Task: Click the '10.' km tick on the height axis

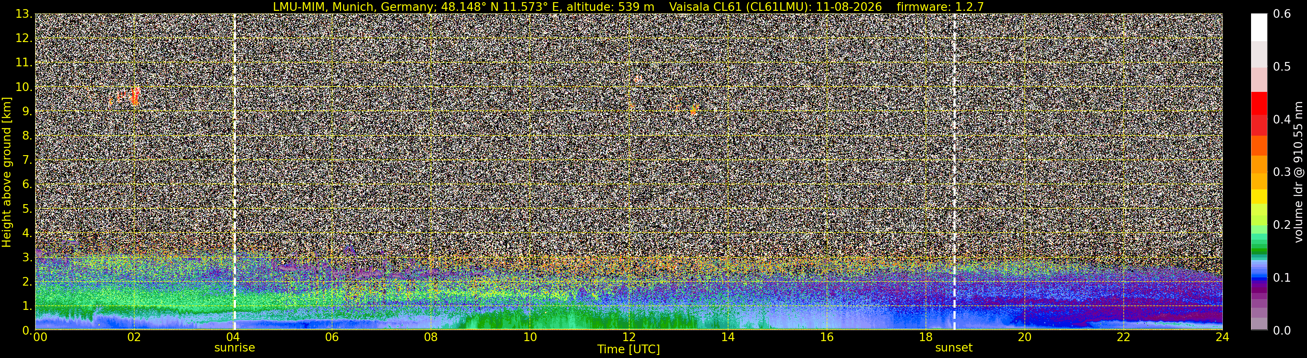Action: 24,87
